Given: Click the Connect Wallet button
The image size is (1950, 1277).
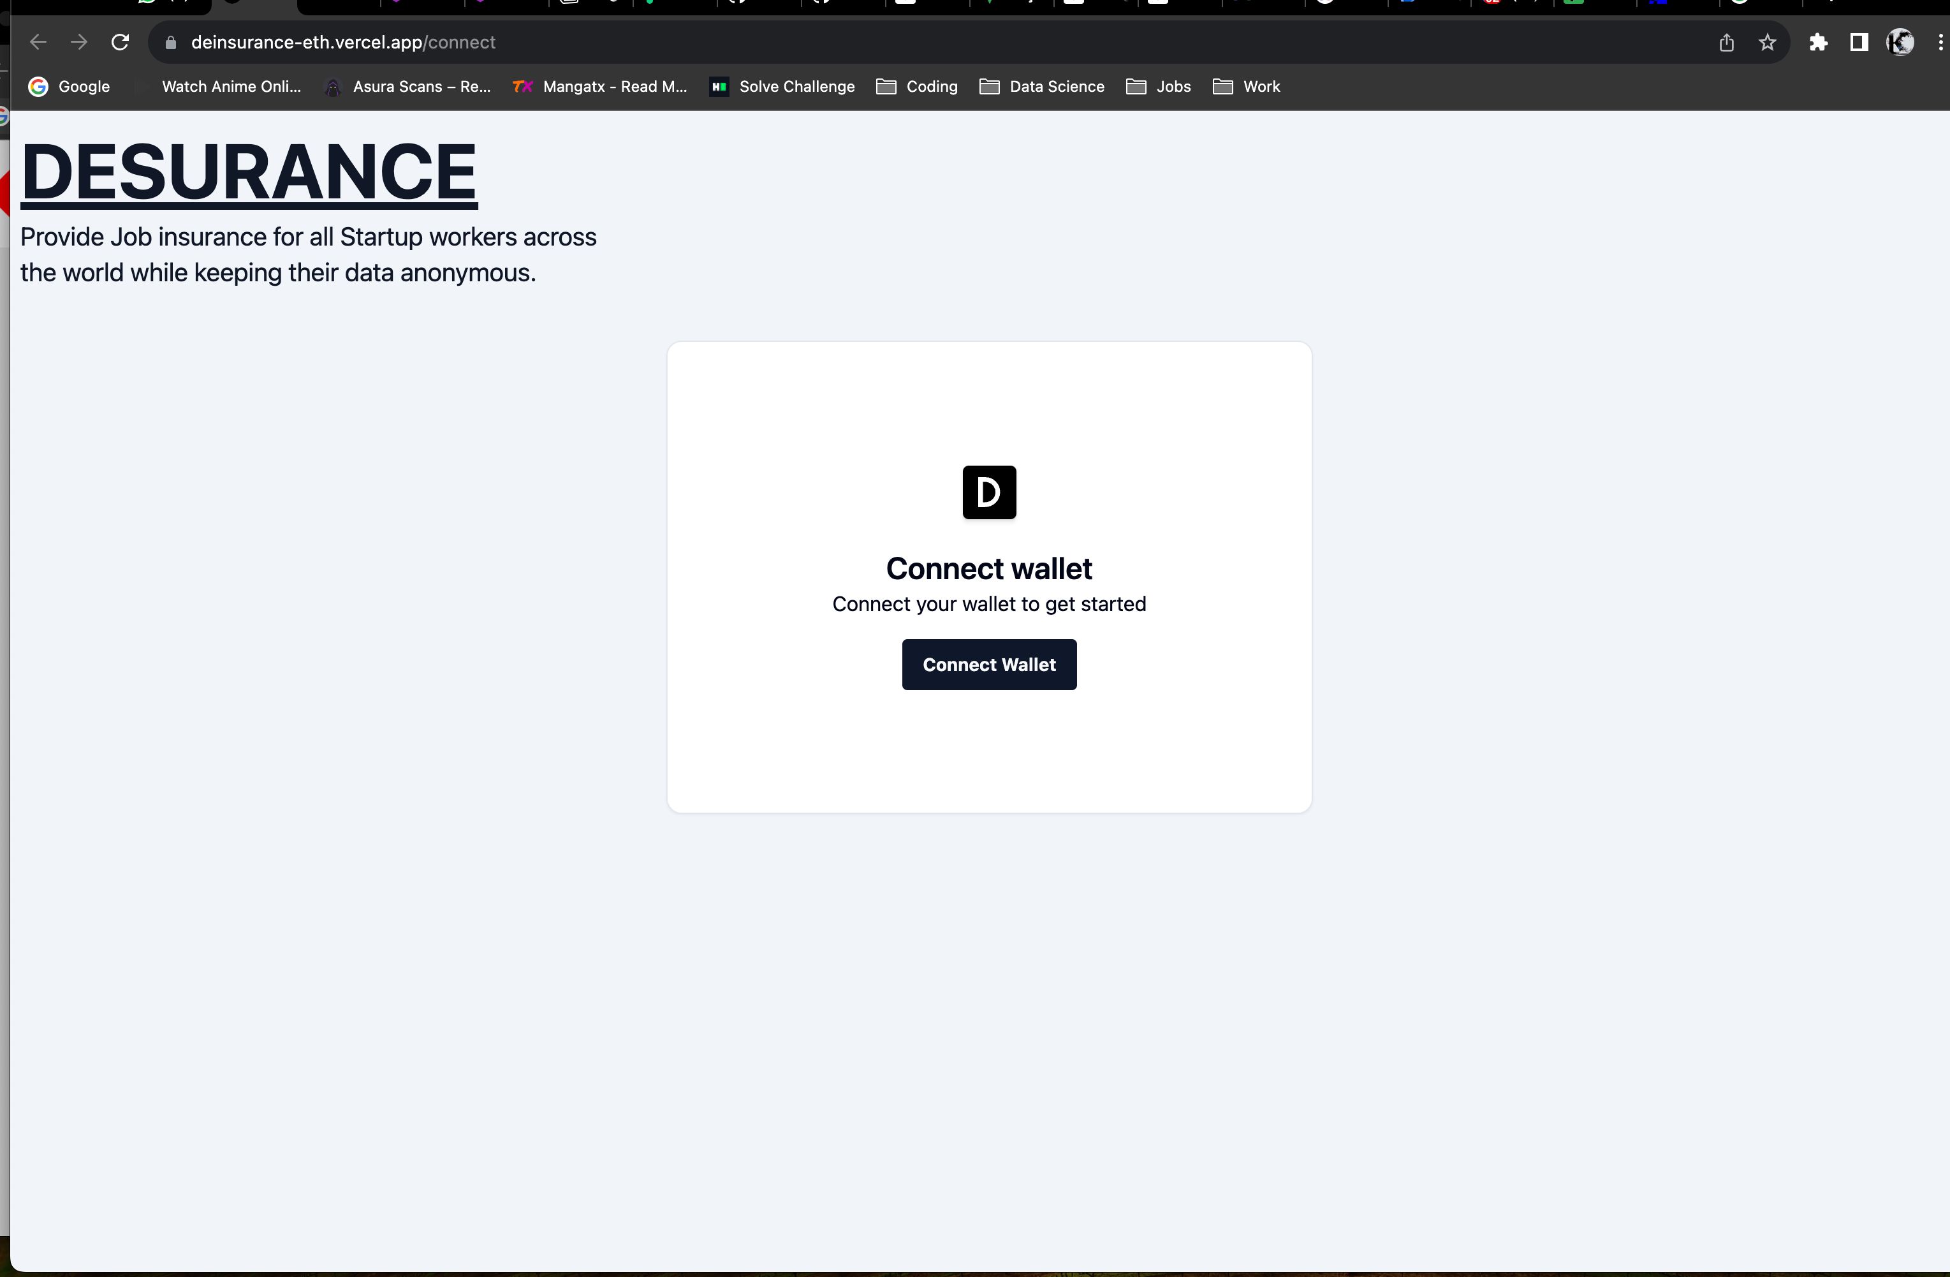Looking at the screenshot, I should click(x=988, y=664).
